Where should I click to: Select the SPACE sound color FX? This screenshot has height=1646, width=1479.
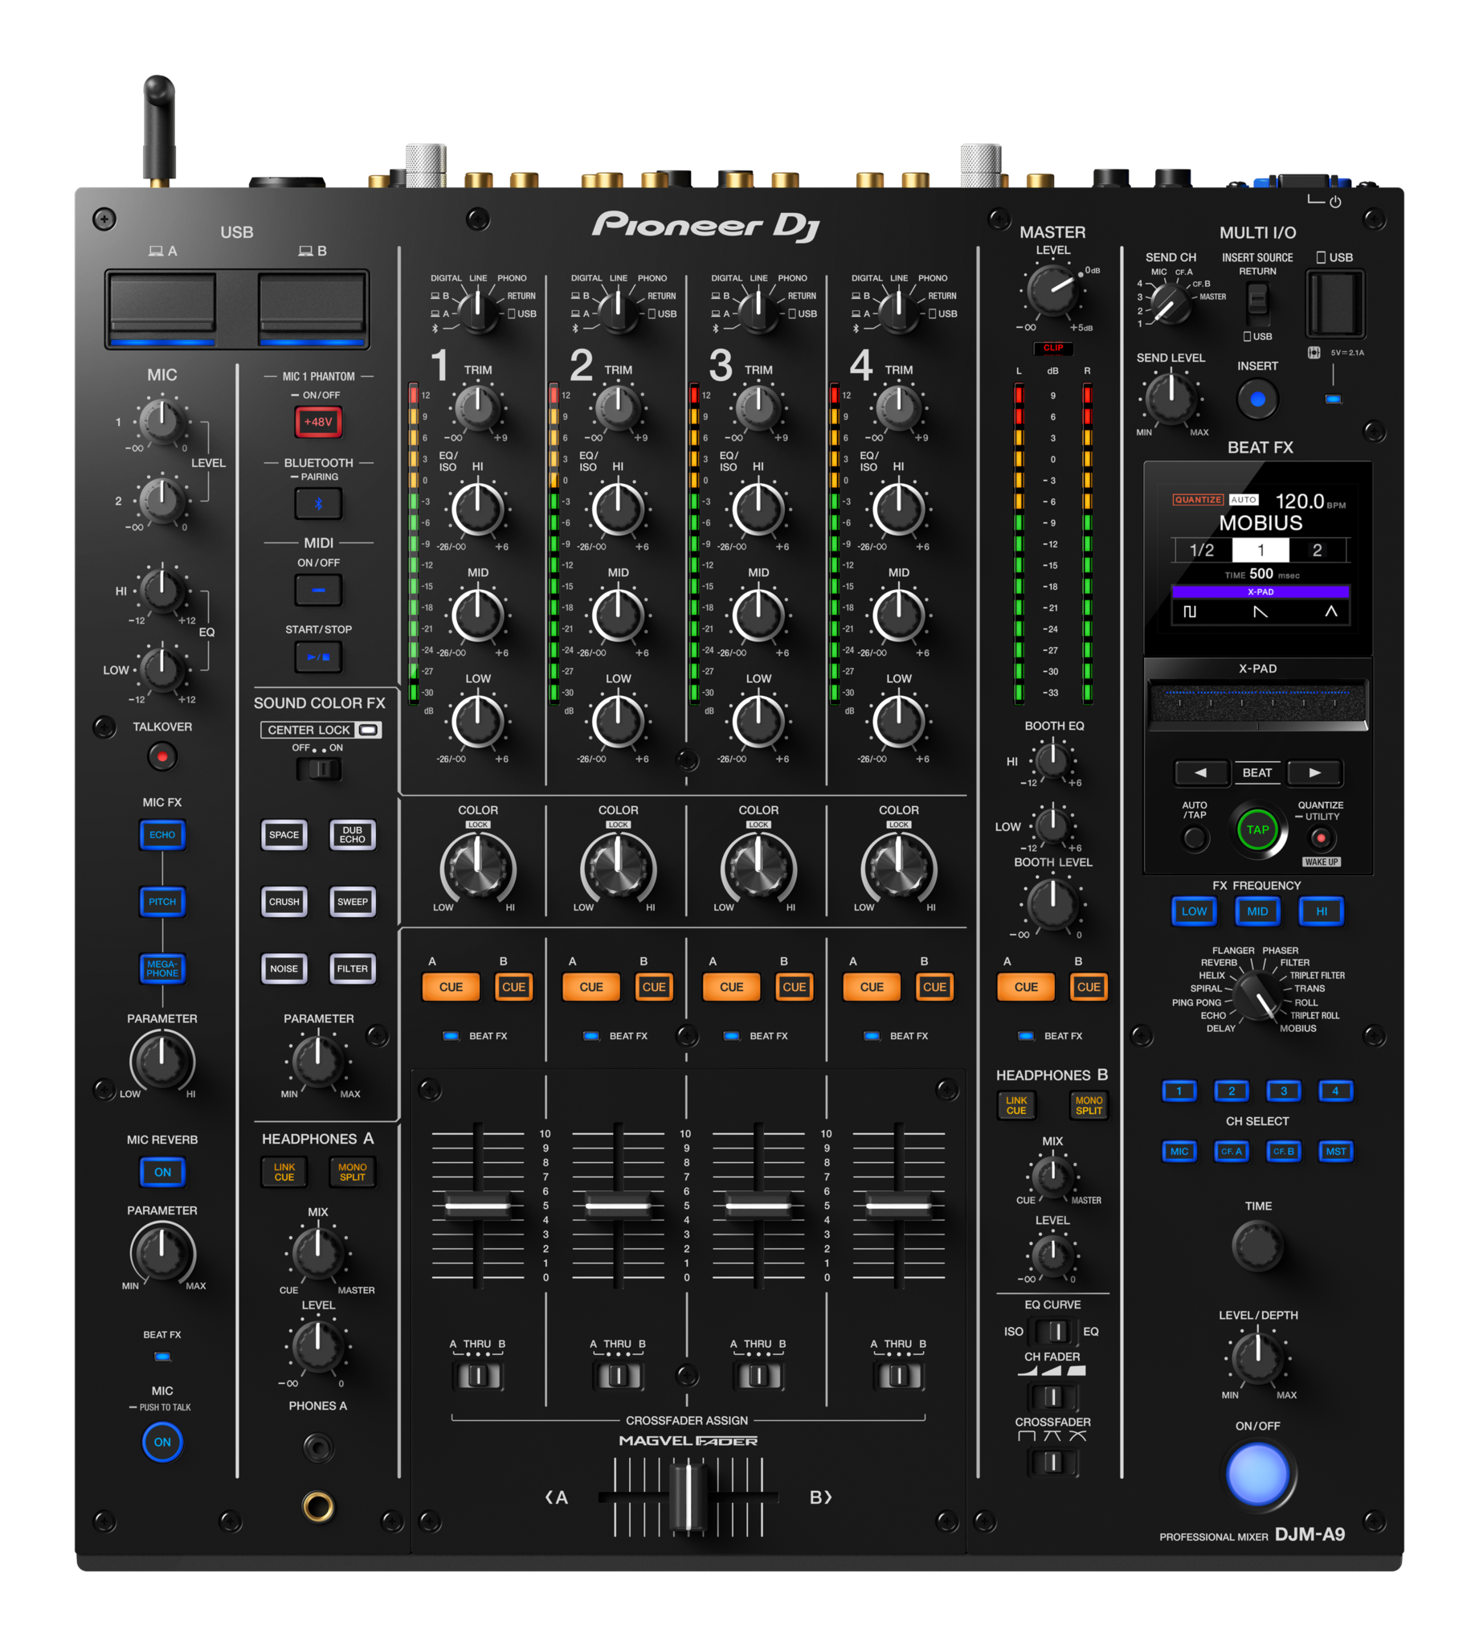click(284, 835)
